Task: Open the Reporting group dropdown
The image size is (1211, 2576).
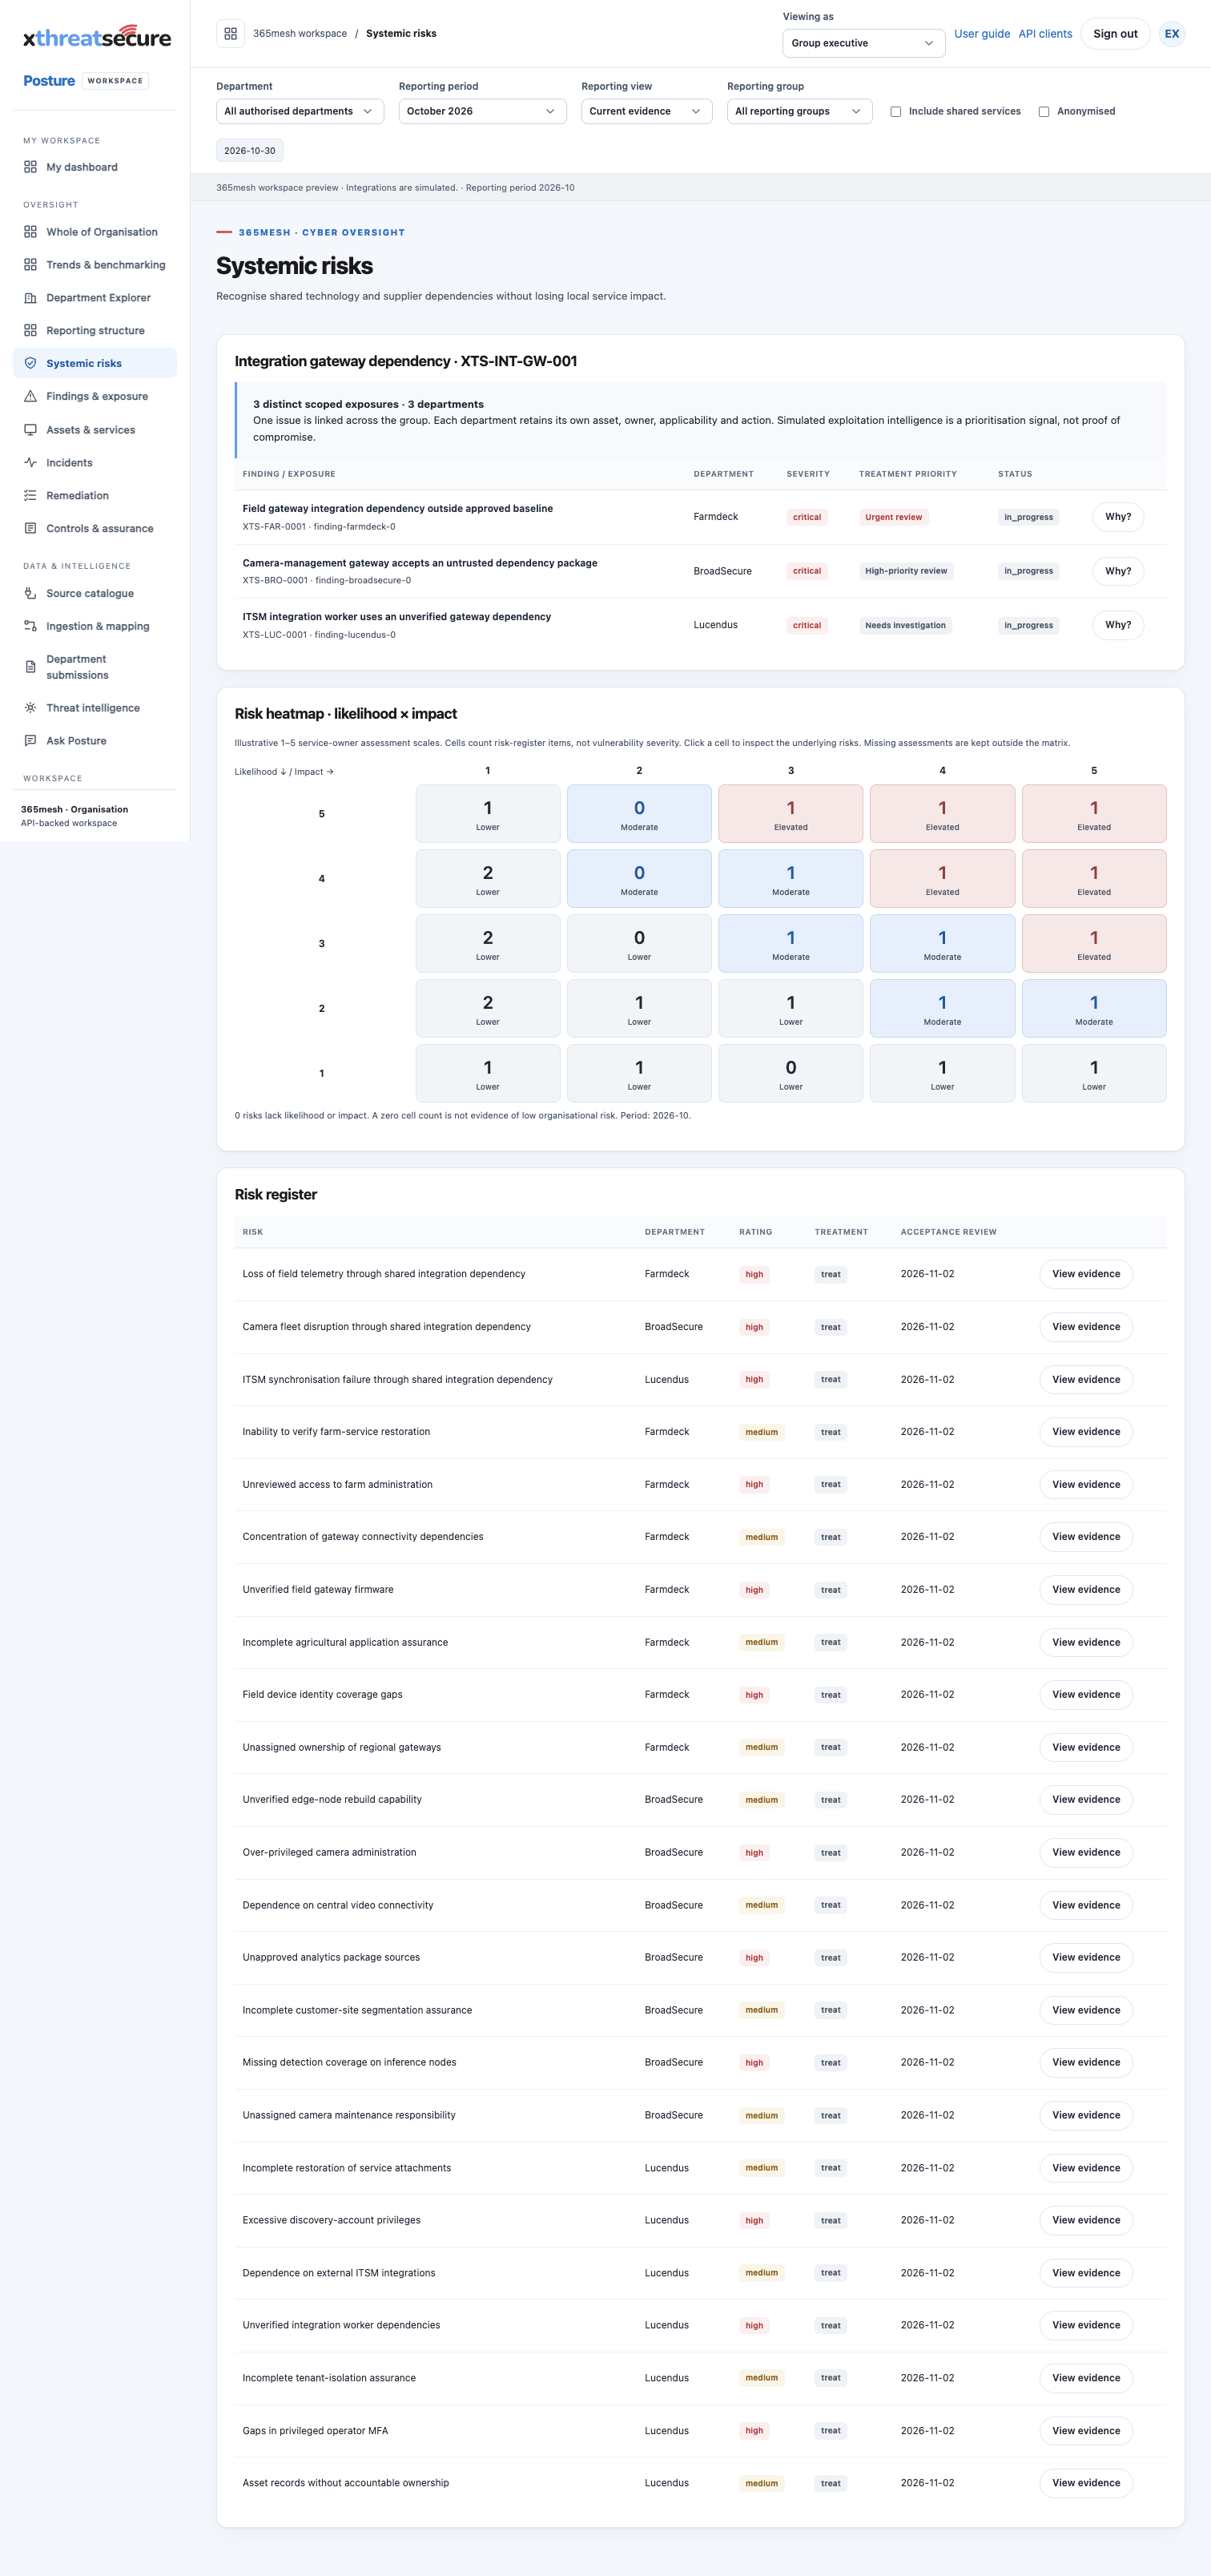Action: 799,111
